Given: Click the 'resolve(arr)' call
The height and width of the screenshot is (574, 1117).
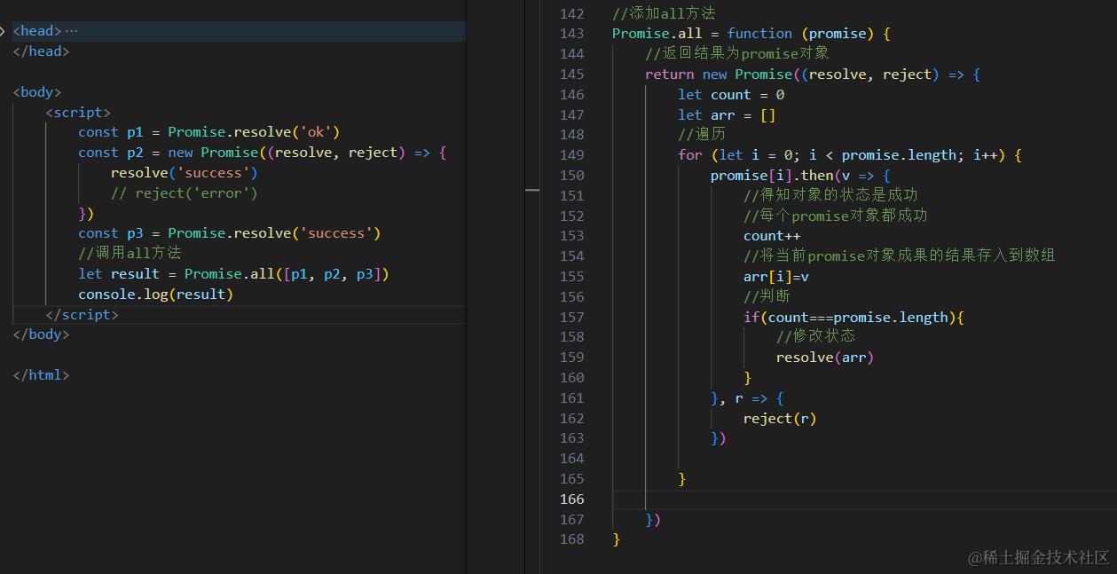Looking at the screenshot, I should click(825, 358).
